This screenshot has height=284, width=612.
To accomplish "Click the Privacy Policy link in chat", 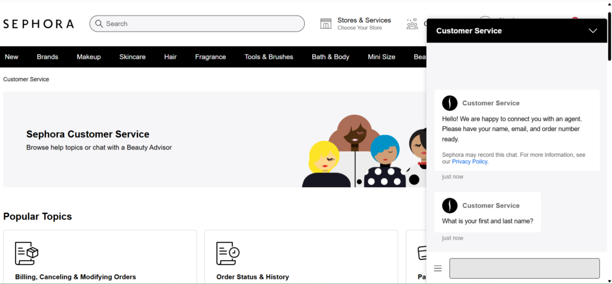I will pyautogui.click(x=470, y=161).
